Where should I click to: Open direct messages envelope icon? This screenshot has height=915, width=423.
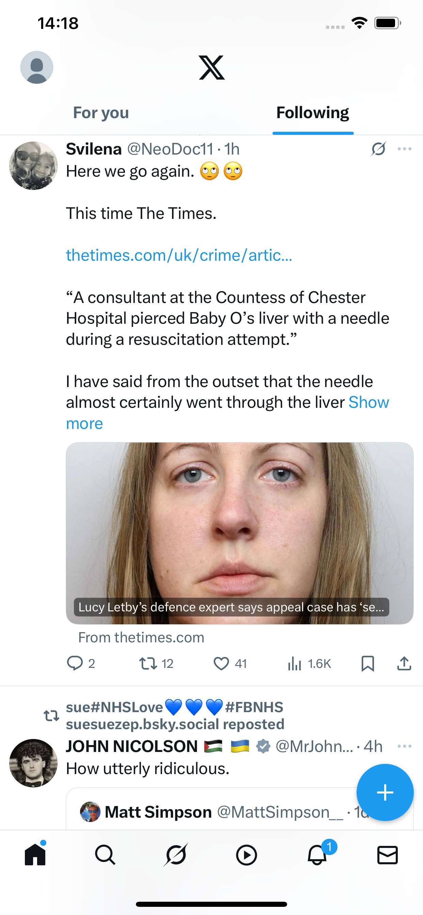pos(387,855)
